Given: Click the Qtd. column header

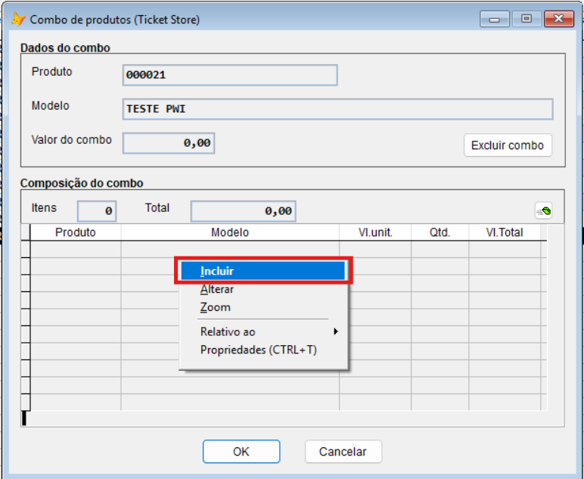Looking at the screenshot, I should click(x=440, y=232).
